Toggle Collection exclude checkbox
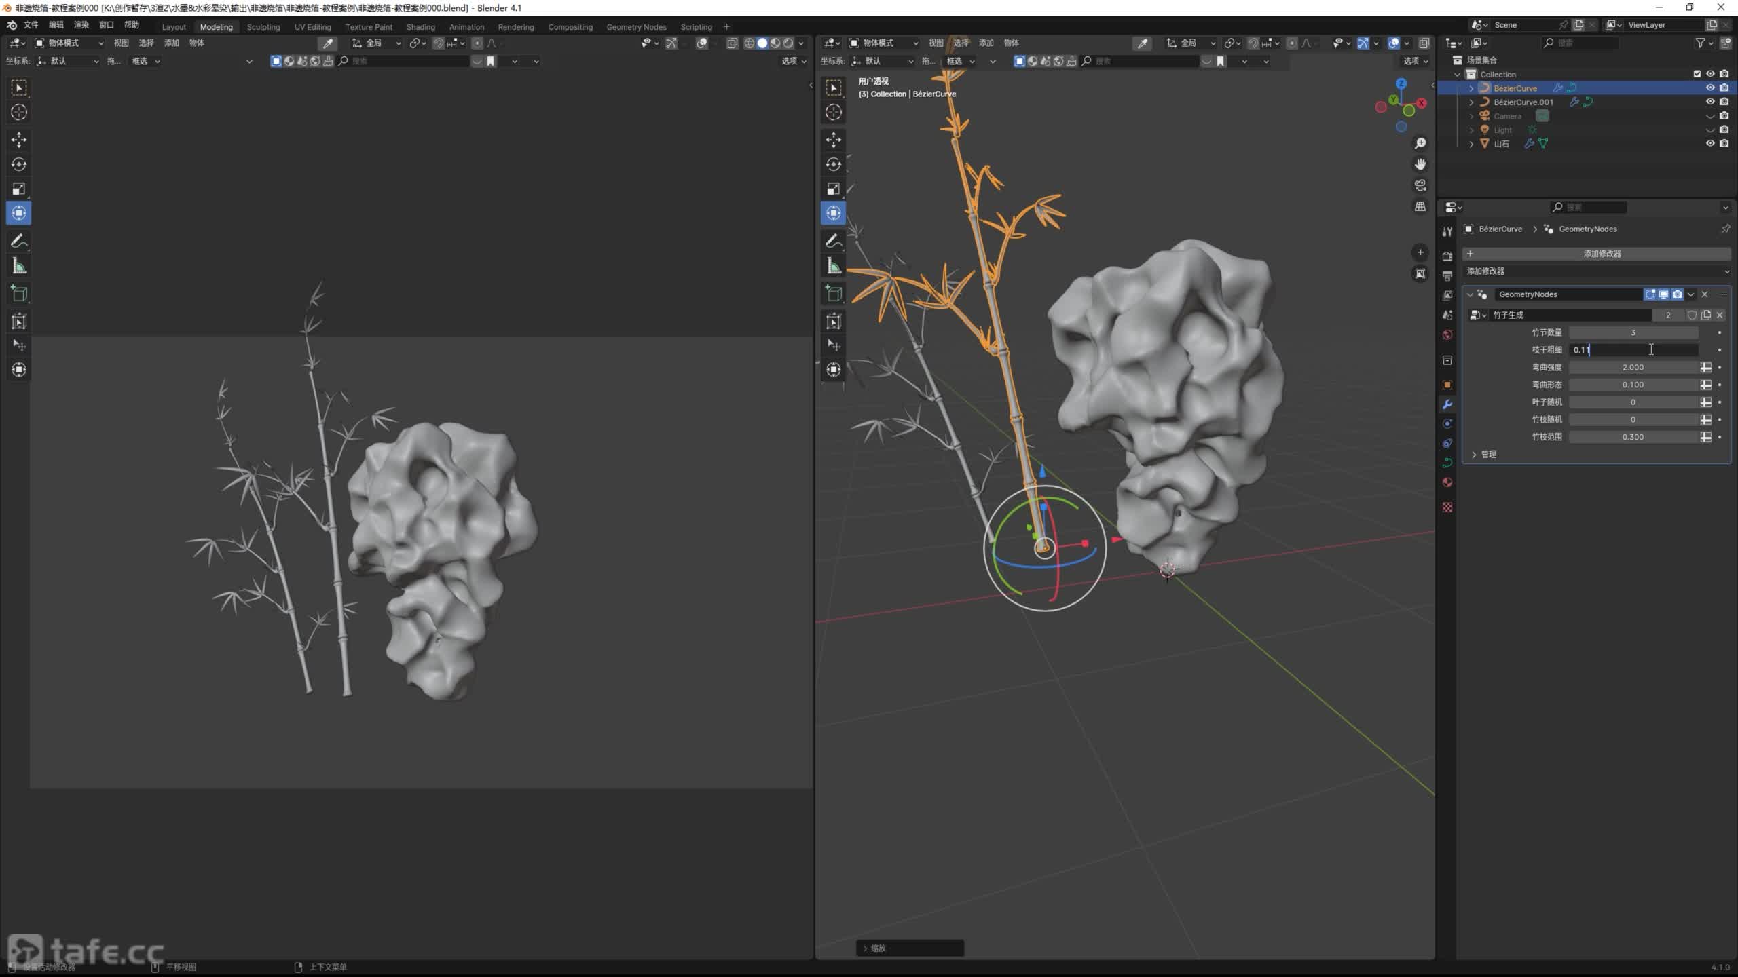 tap(1697, 74)
